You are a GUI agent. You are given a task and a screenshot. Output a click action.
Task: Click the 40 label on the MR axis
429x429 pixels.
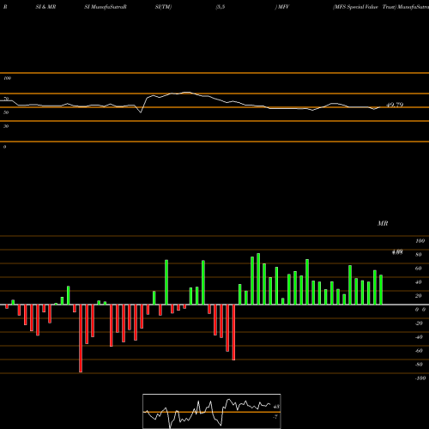(x=419, y=282)
